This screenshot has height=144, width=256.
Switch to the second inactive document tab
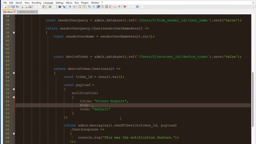click(27, 12)
